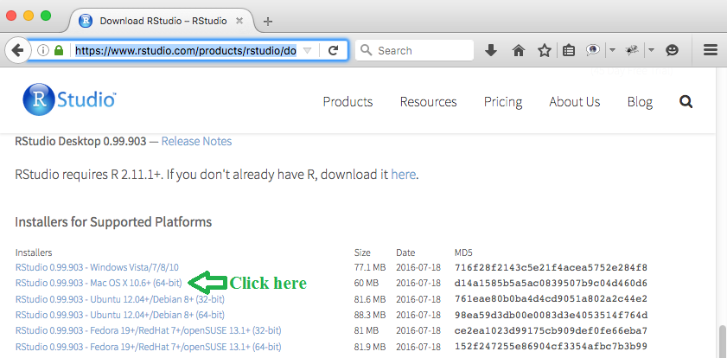
Task: Open the downloads arrow icon
Action: tap(491, 50)
